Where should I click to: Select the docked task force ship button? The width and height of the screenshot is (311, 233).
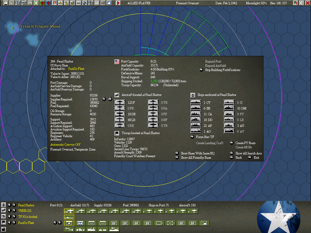pos(69,217)
